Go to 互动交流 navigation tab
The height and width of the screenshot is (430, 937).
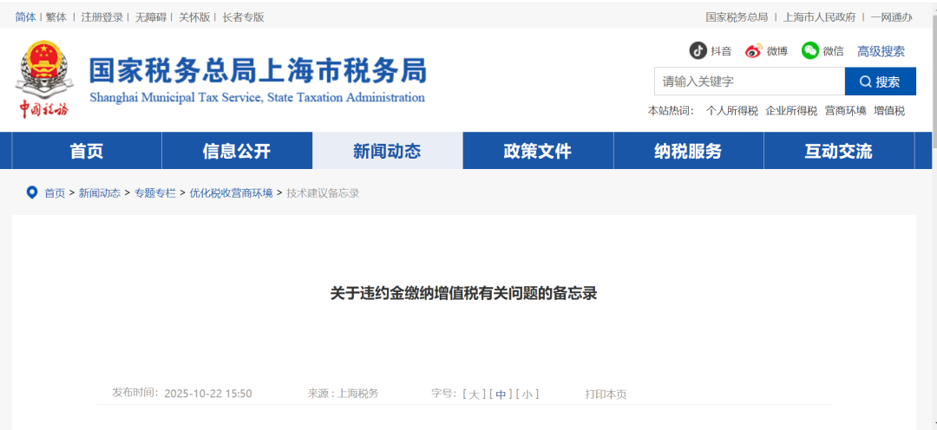tap(838, 151)
